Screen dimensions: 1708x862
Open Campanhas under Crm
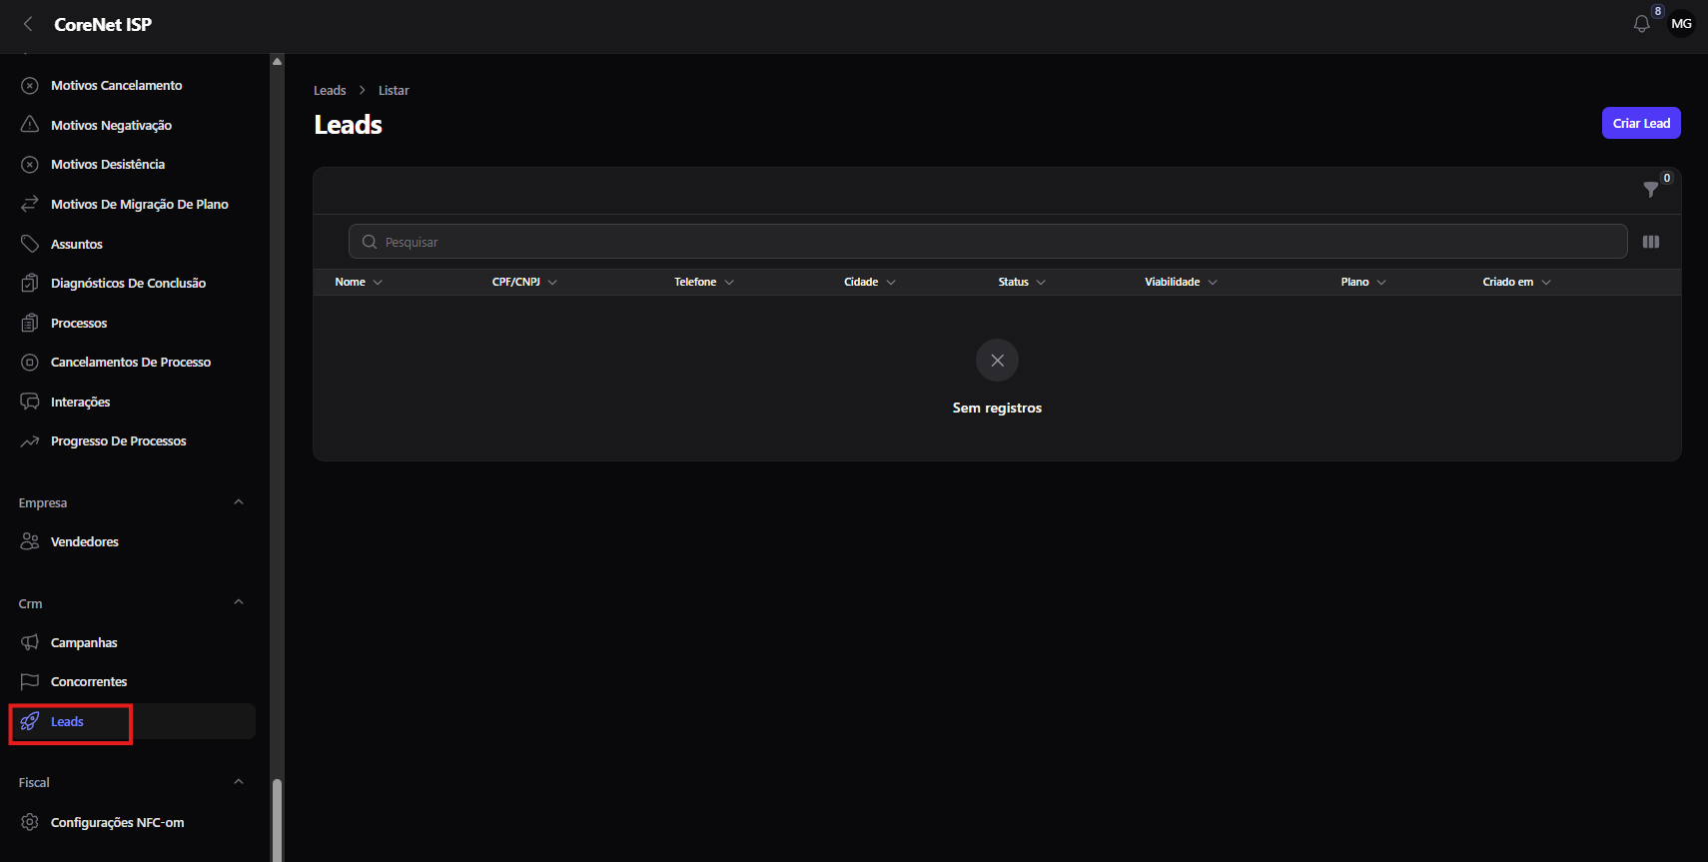click(84, 642)
